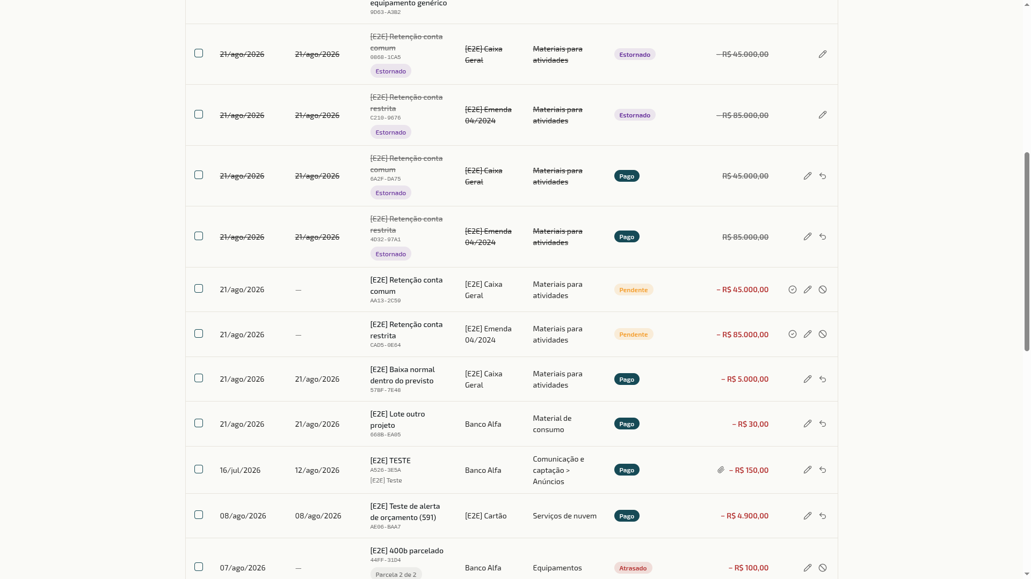The image size is (1031, 579).
Task: Edit the Lote outro projeto entry
Action: point(808,424)
